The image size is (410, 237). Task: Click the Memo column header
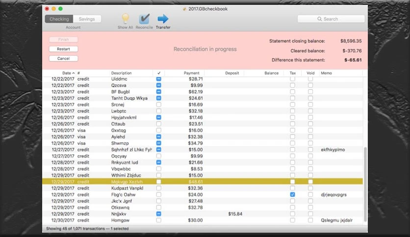pyautogui.click(x=326, y=73)
